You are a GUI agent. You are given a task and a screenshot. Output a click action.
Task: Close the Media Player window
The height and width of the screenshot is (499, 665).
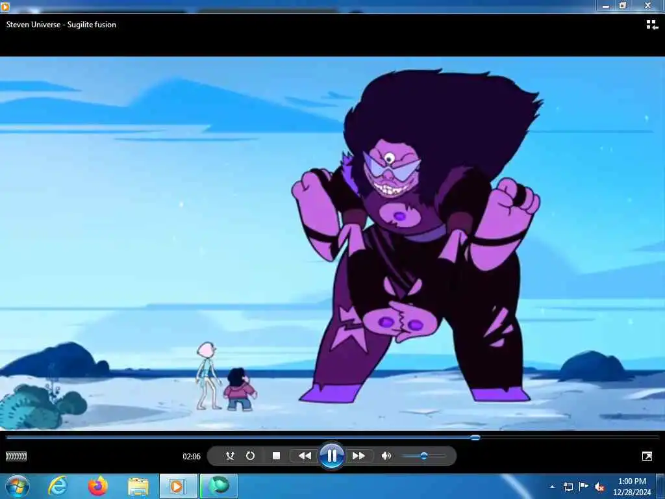(x=647, y=6)
